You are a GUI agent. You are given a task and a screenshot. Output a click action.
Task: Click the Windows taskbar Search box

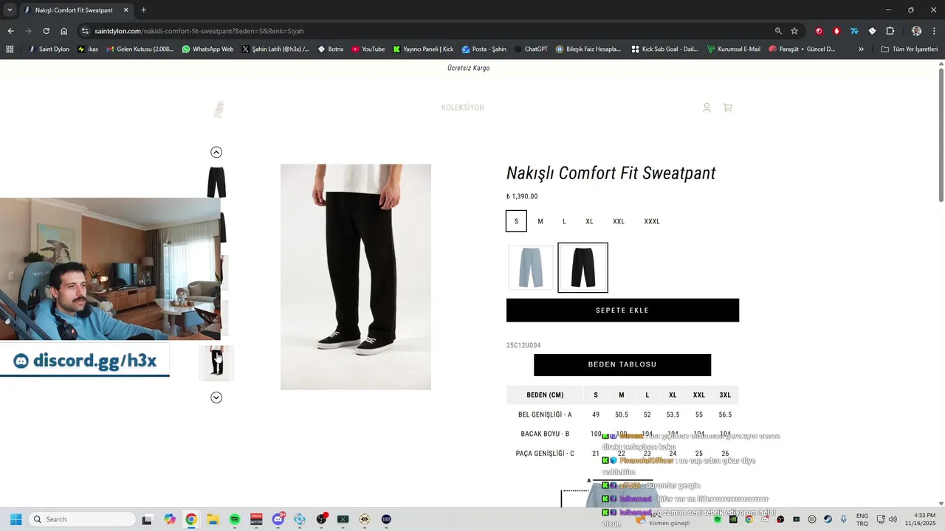pyautogui.click(x=82, y=519)
